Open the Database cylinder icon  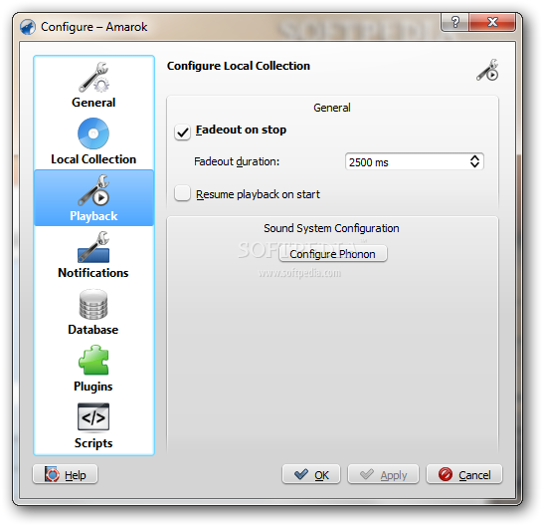point(93,304)
